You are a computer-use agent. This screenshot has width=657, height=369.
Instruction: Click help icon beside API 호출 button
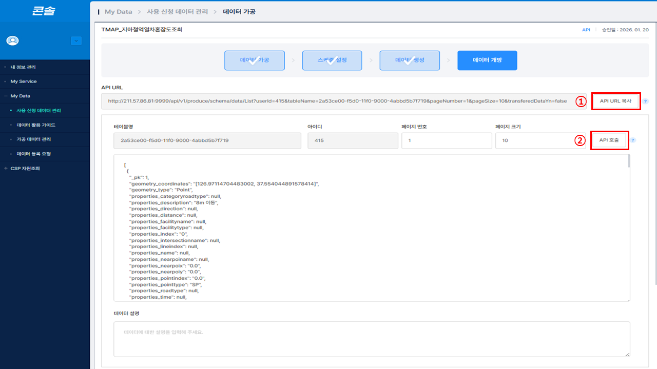click(633, 140)
